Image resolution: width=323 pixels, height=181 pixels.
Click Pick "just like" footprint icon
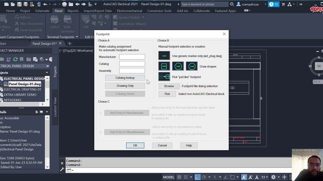pos(164,77)
